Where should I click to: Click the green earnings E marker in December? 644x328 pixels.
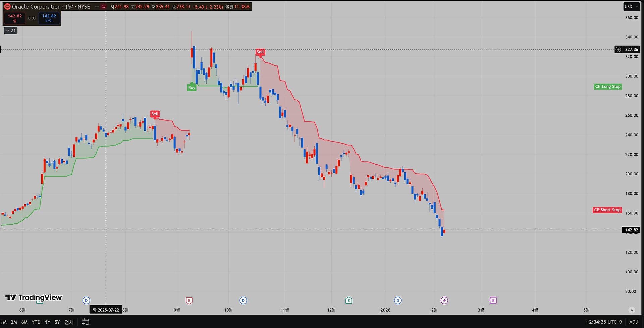click(348, 300)
